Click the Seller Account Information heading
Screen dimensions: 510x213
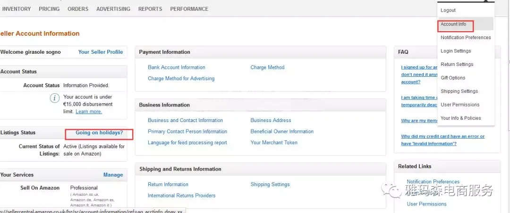39,33
